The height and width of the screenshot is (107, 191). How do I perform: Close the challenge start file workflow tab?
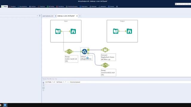77,16
